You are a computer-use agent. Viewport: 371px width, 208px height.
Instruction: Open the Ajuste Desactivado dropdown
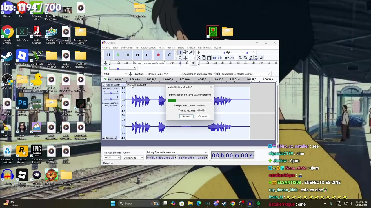[133, 158]
